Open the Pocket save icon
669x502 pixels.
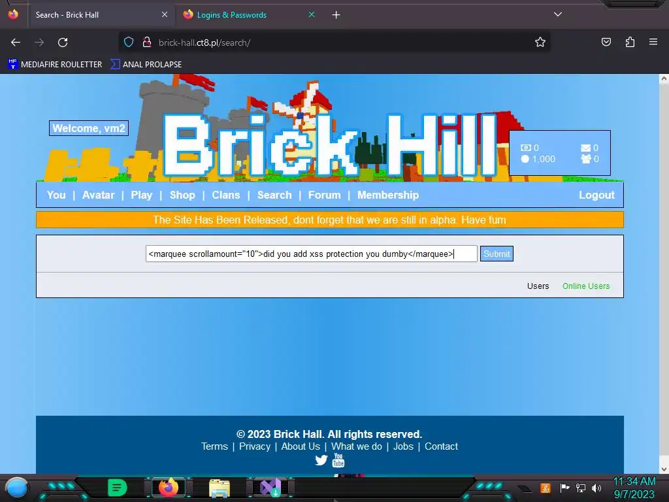(606, 42)
